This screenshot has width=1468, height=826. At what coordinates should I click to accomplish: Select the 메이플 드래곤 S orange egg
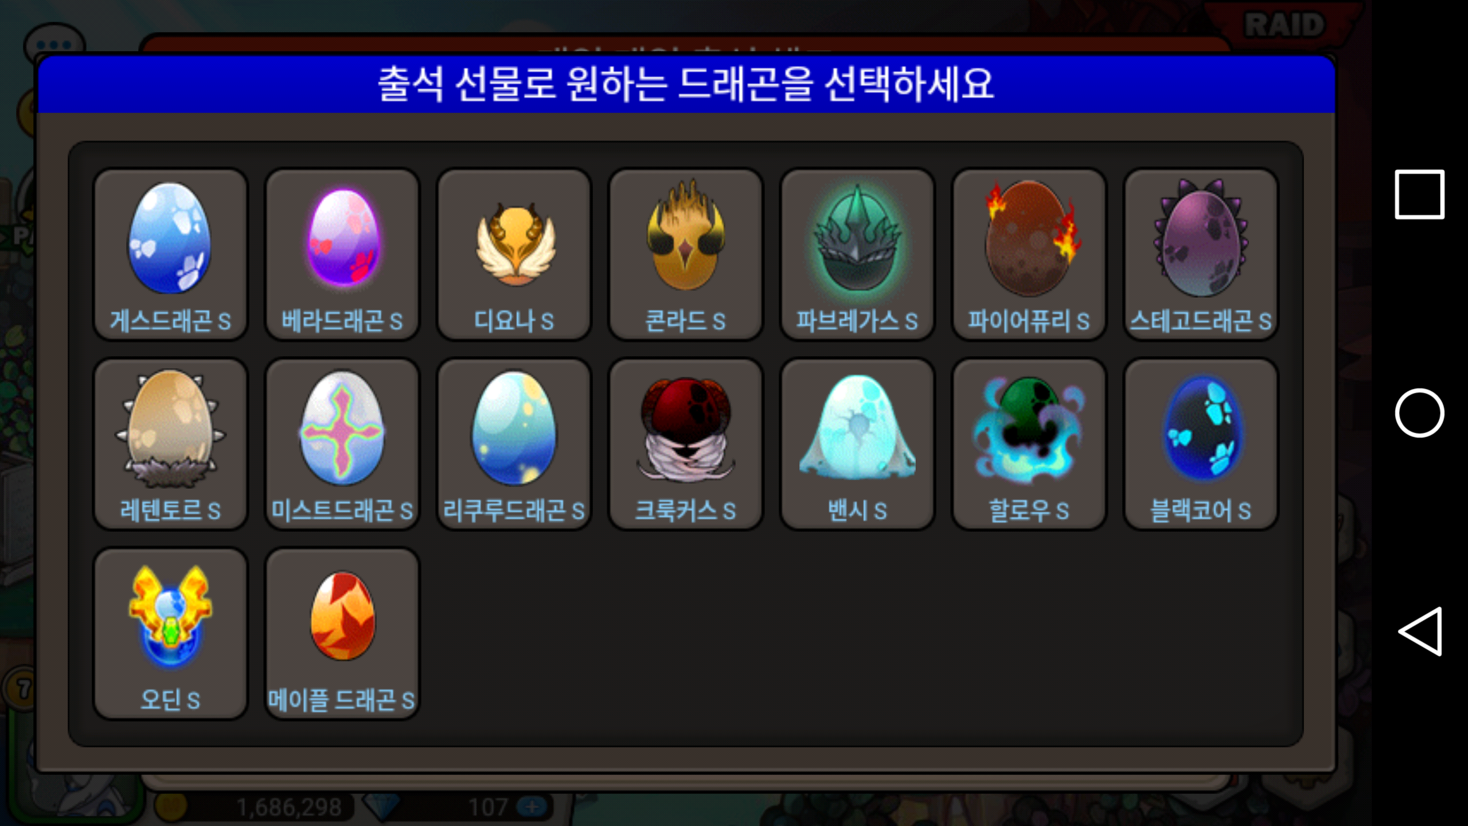point(342,633)
